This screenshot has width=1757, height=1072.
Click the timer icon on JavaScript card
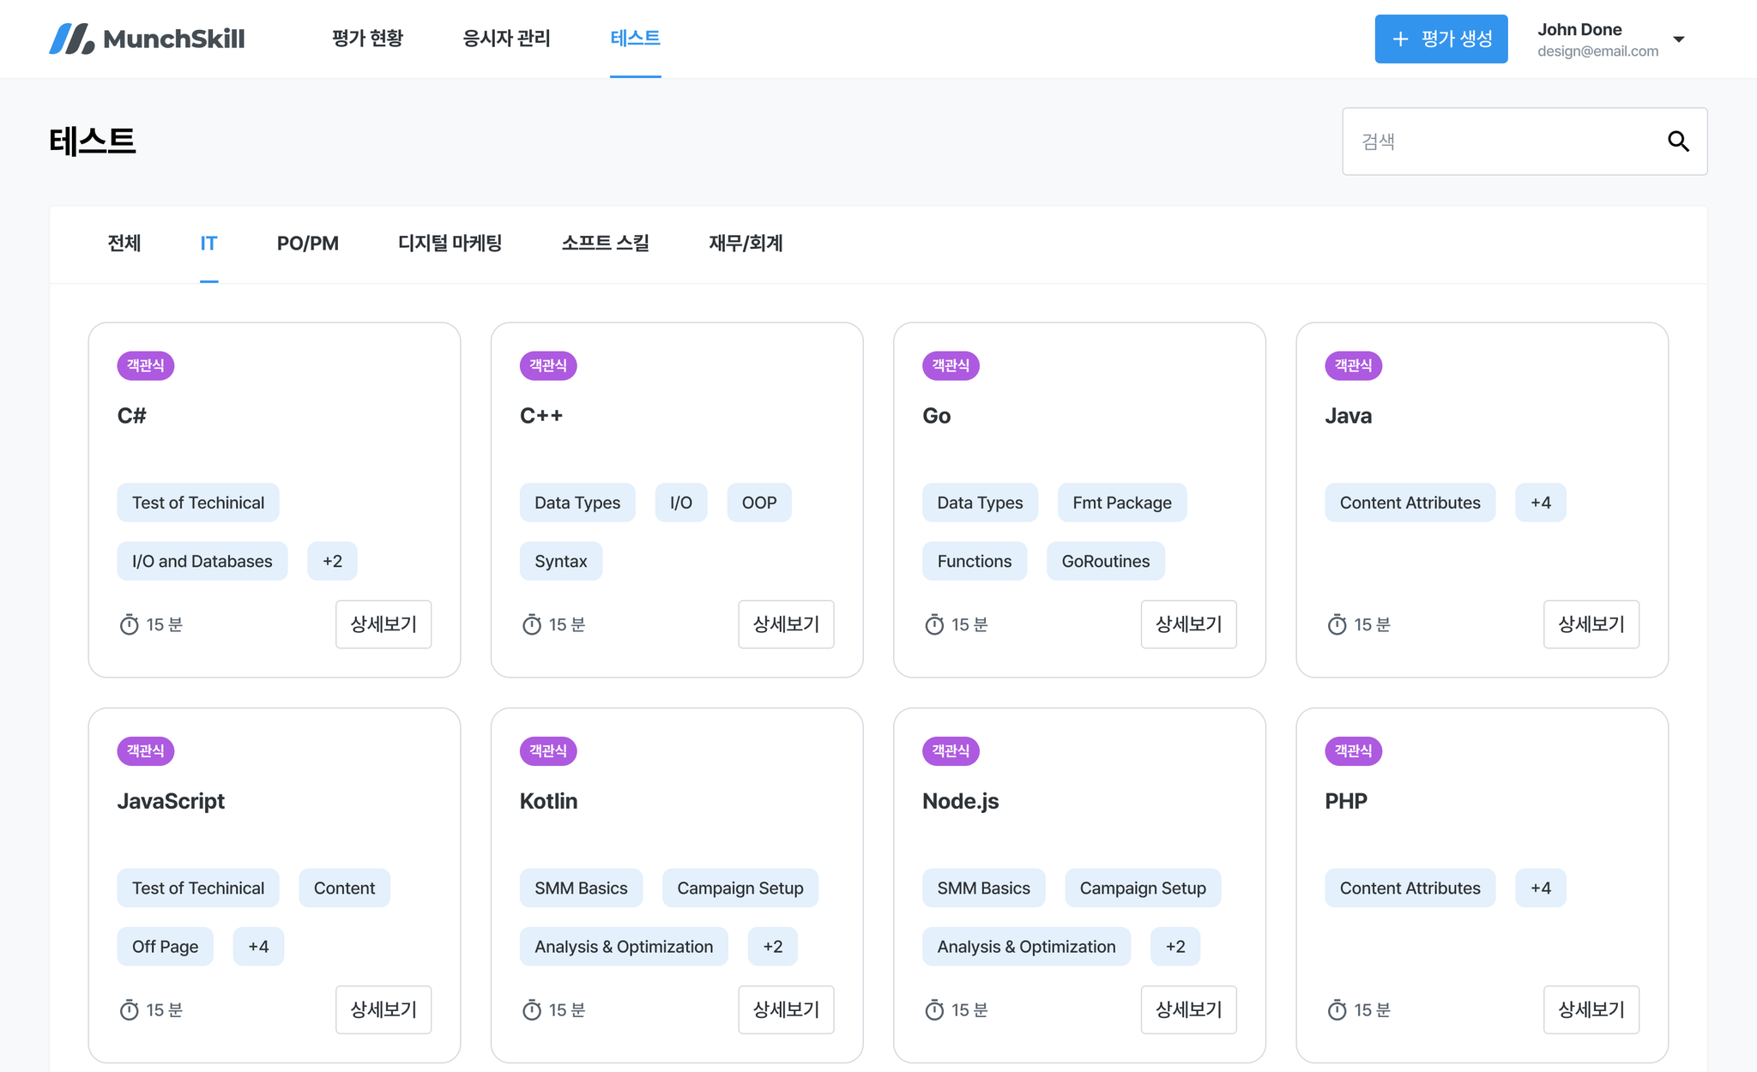[x=129, y=1010]
